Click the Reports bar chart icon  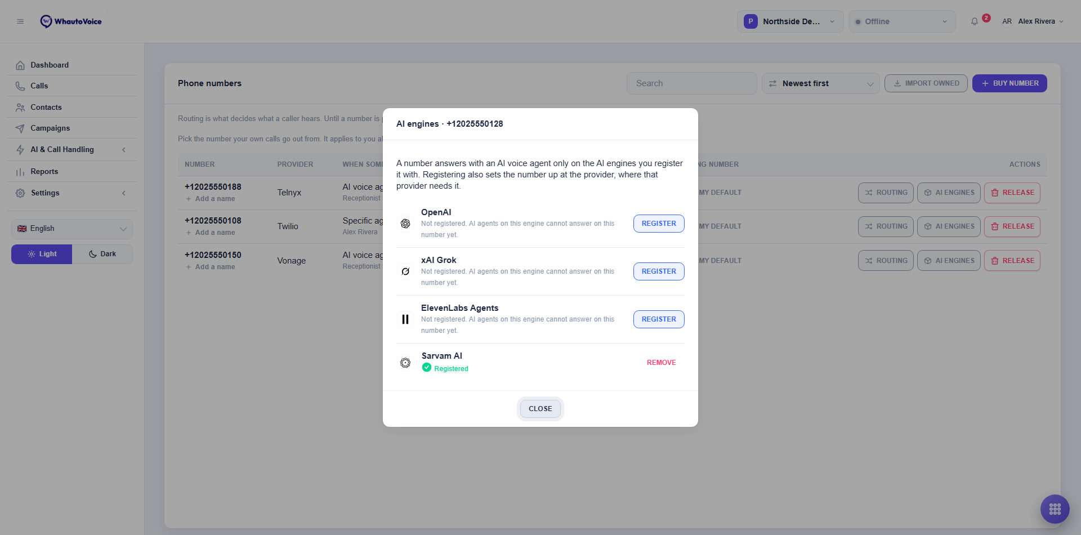(20, 172)
